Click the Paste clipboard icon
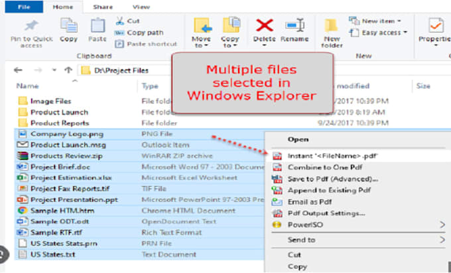 point(97,26)
